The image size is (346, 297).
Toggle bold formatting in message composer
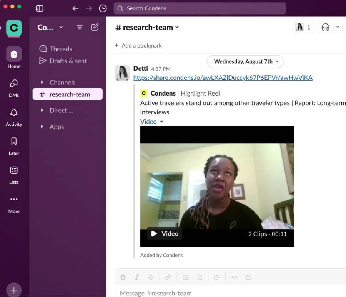click(x=123, y=277)
